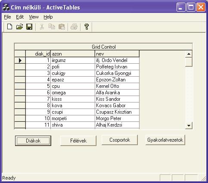Click the Paste clipboard icon
208x183 pixels.
pos(62,27)
